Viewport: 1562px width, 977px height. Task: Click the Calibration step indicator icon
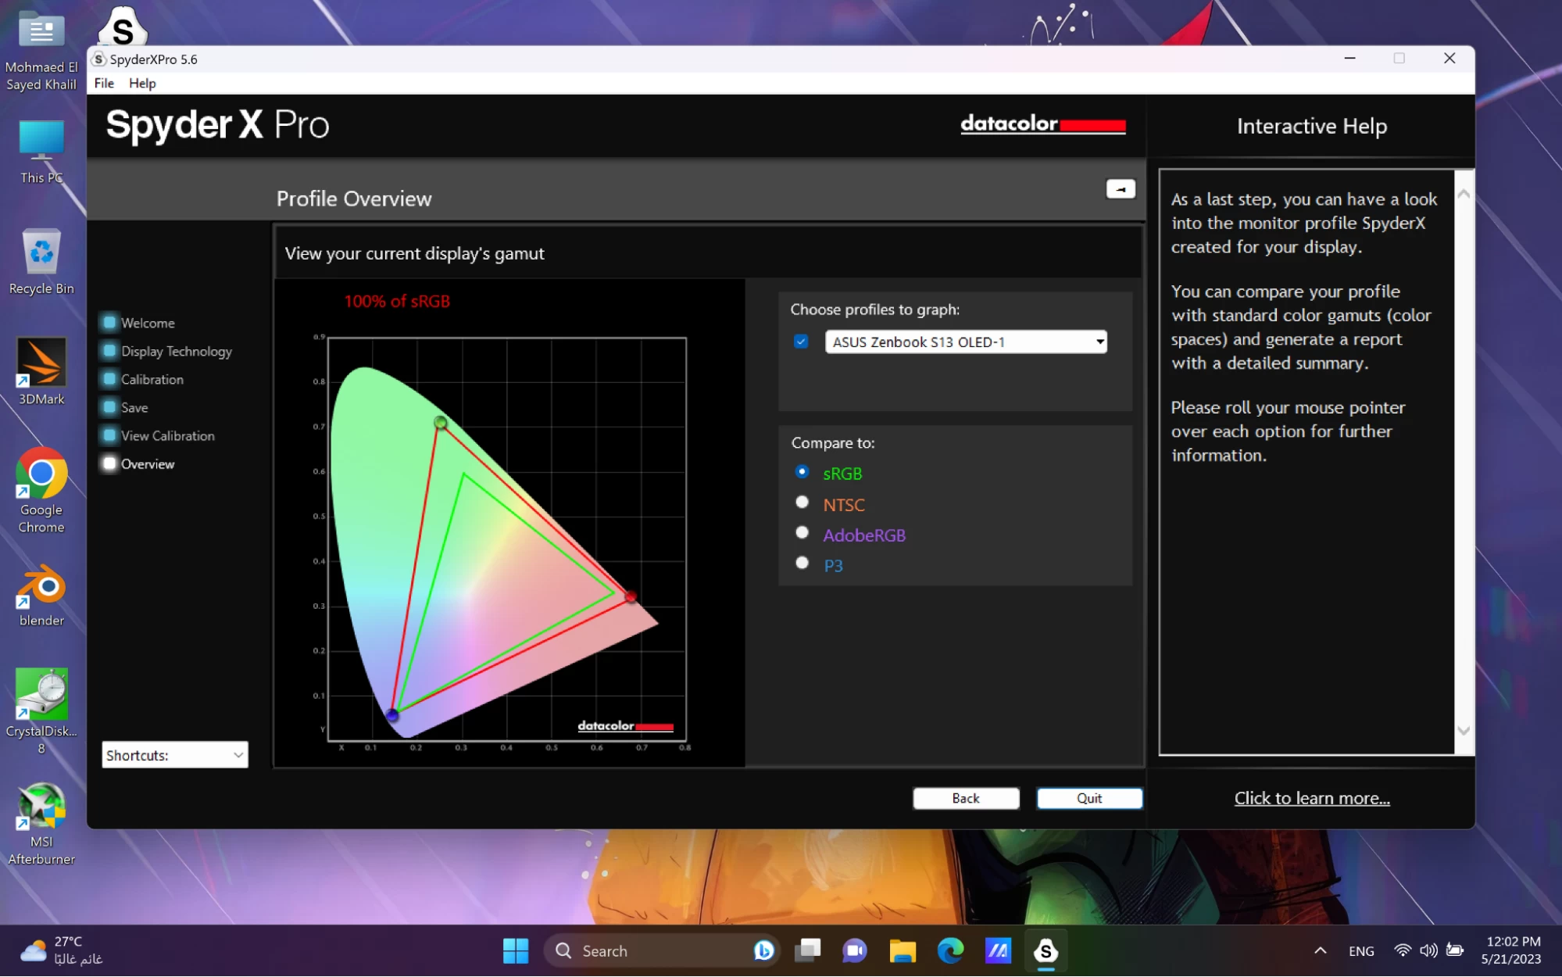click(109, 379)
